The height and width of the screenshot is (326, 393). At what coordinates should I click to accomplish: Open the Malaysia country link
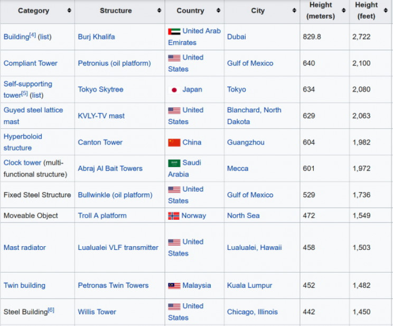(x=196, y=285)
